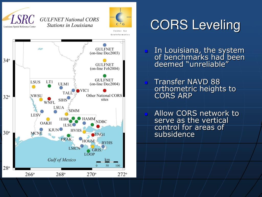The image size is (262, 197).
Task: Click the "CORS Leveling" slide title
Action: (195, 25)
